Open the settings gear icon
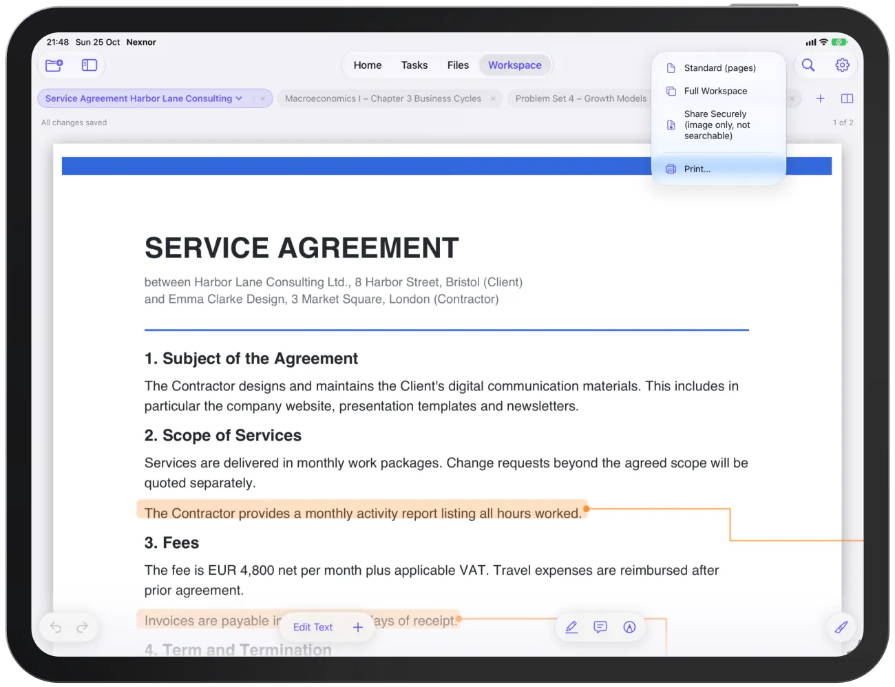Screen dimensions: 895x687 click(842, 65)
